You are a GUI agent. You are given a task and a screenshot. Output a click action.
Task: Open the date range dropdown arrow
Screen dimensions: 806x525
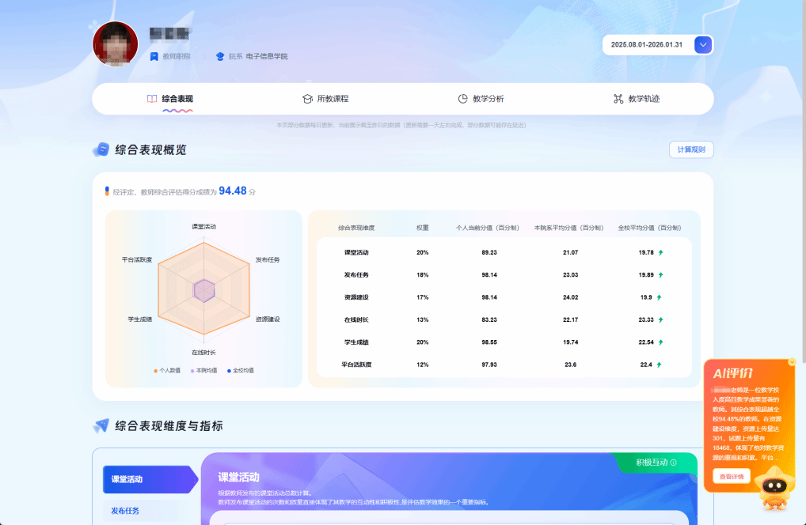(703, 45)
